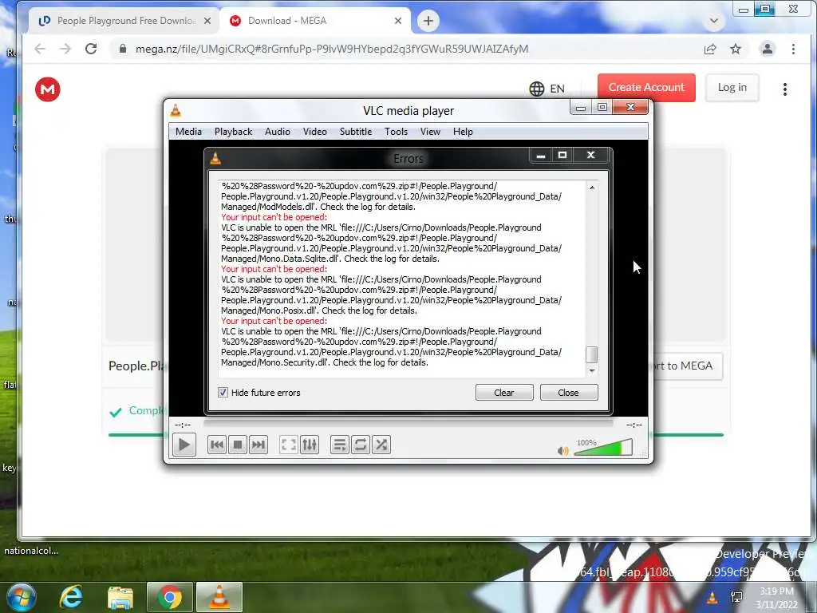
Task: Show extended settings in VLC
Action: click(310, 445)
